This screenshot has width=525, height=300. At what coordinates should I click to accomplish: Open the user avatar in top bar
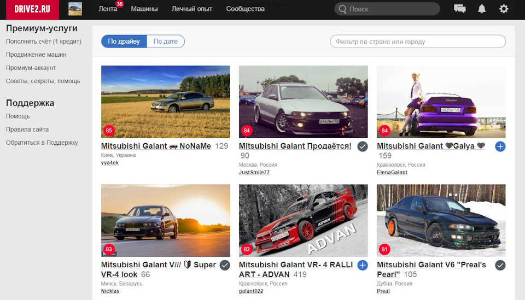(x=75, y=9)
